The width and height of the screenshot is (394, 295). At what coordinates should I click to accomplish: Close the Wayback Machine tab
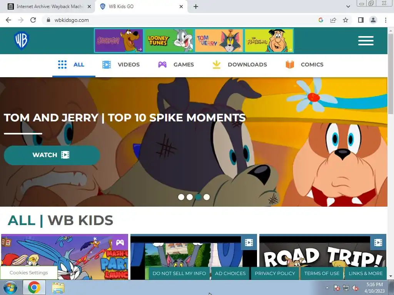(x=89, y=7)
